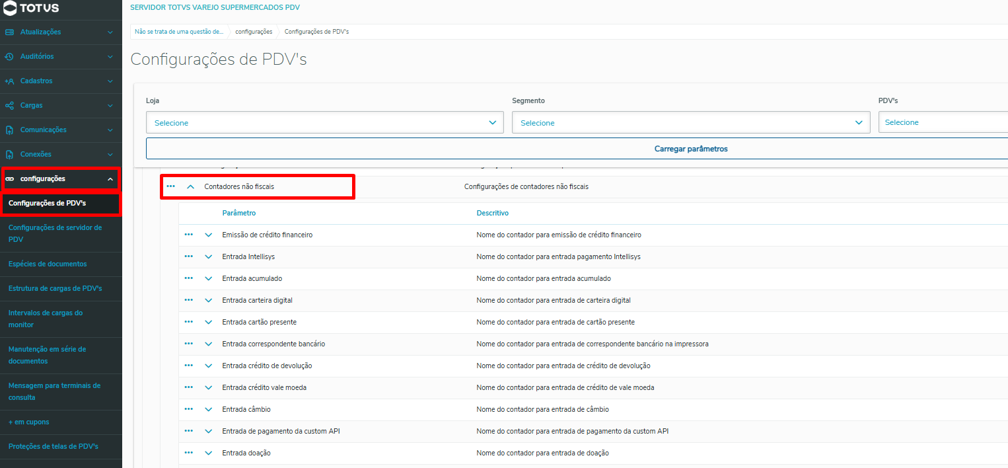The height and width of the screenshot is (468, 1008).
Task: Expand the Entrada câmbio row
Action: point(209,409)
